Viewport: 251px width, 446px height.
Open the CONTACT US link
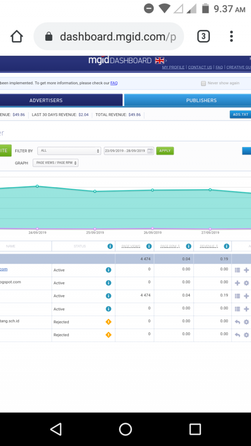tap(200, 67)
